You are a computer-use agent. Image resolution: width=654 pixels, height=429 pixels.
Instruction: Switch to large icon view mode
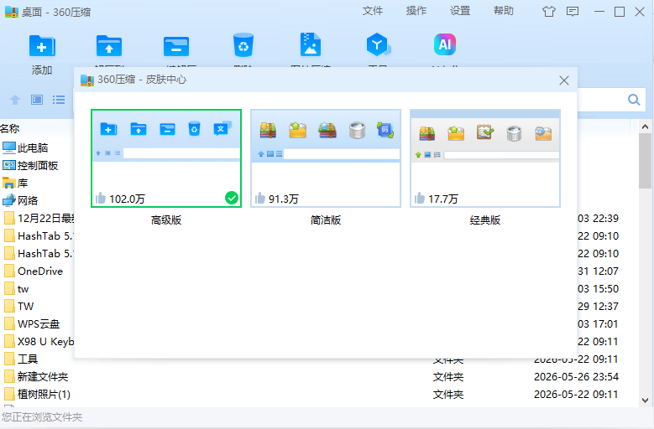(37, 100)
